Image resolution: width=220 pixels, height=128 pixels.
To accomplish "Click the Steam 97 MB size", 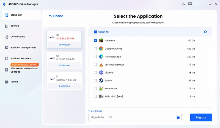I will pyautogui.click(x=192, y=81).
